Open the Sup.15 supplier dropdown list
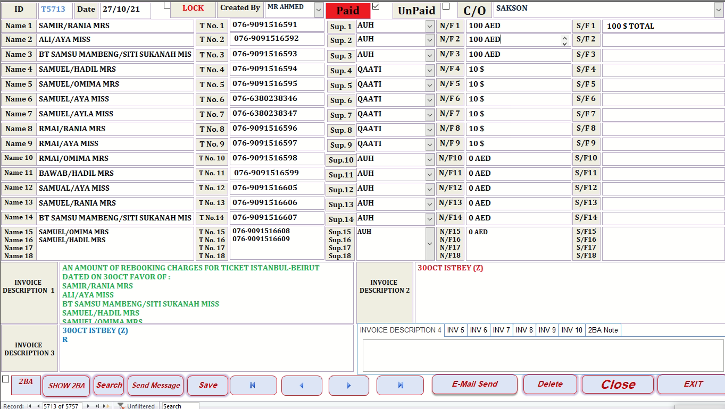Viewport: 725px width, 409px height. coord(429,243)
